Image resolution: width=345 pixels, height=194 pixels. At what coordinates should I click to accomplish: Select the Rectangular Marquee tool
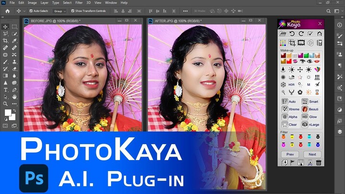[x=14, y=27]
